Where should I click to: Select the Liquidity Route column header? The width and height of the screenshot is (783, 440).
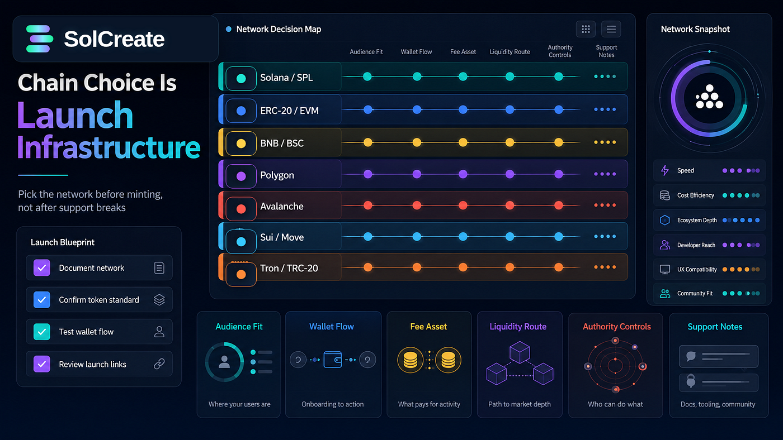click(x=510, y=52)
